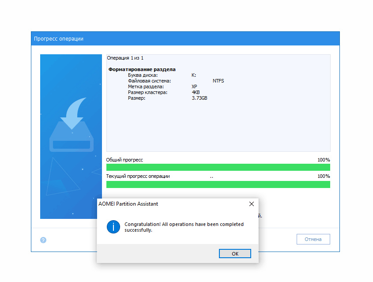
Task: Click the AOMEI Partition Assistant dialog title
Action: 128,204
